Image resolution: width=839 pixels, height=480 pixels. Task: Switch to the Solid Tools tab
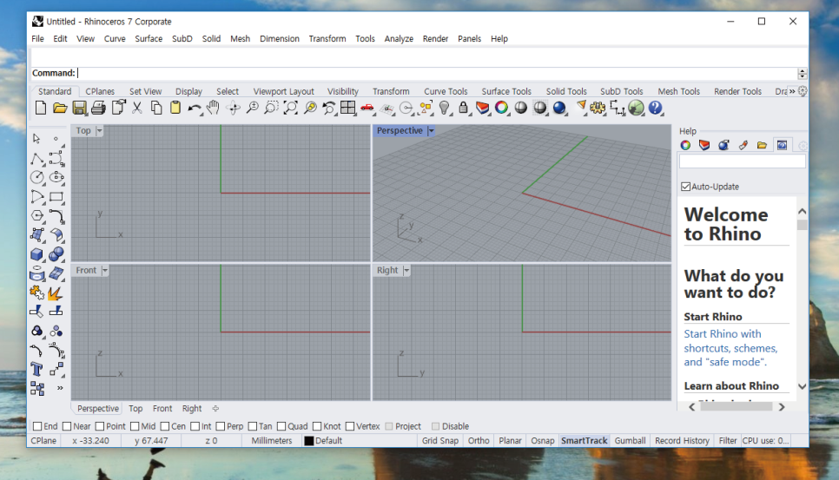tap(566, 91)
